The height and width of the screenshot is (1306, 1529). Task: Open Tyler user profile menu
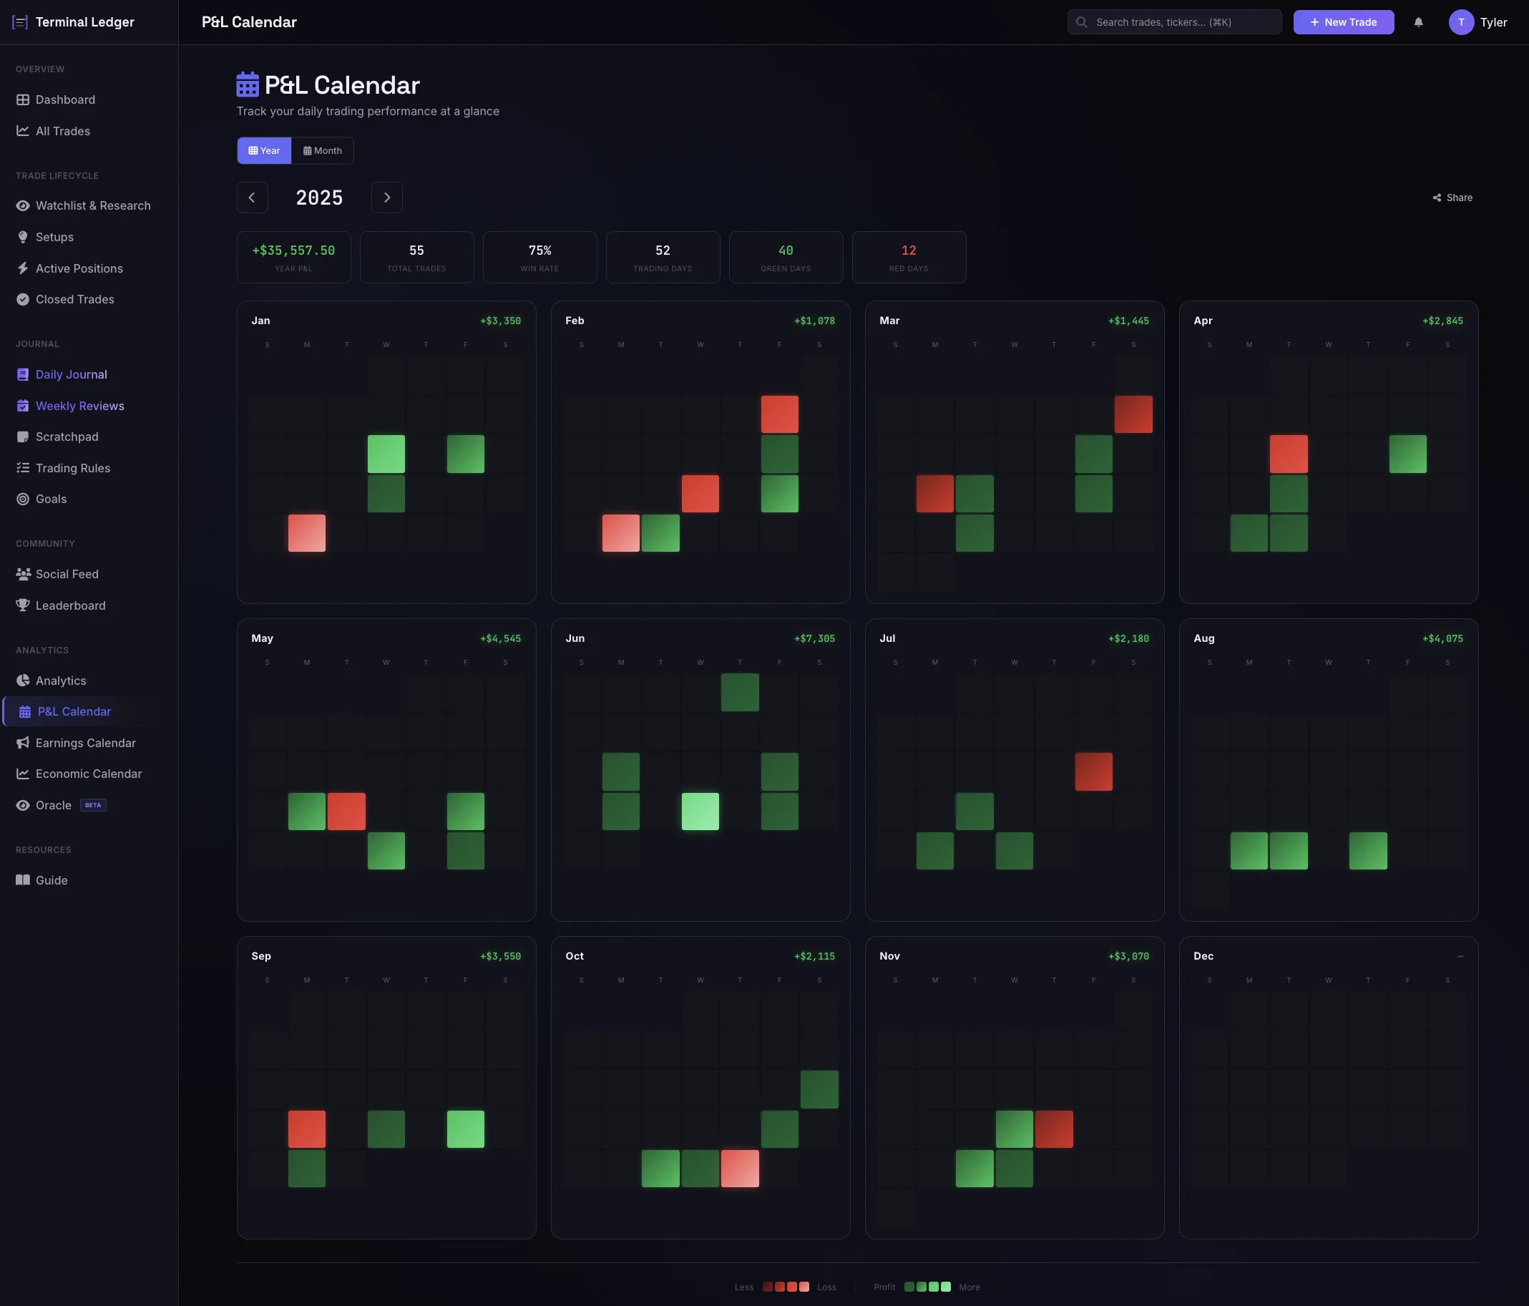[1477, 22]
